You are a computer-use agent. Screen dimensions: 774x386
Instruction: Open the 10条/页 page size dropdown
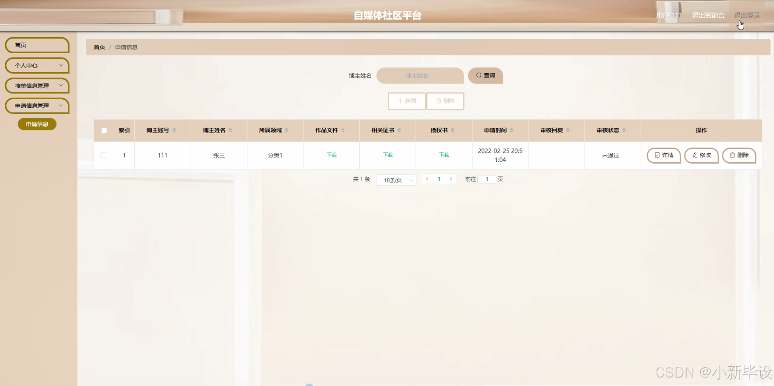coord(396,180)
